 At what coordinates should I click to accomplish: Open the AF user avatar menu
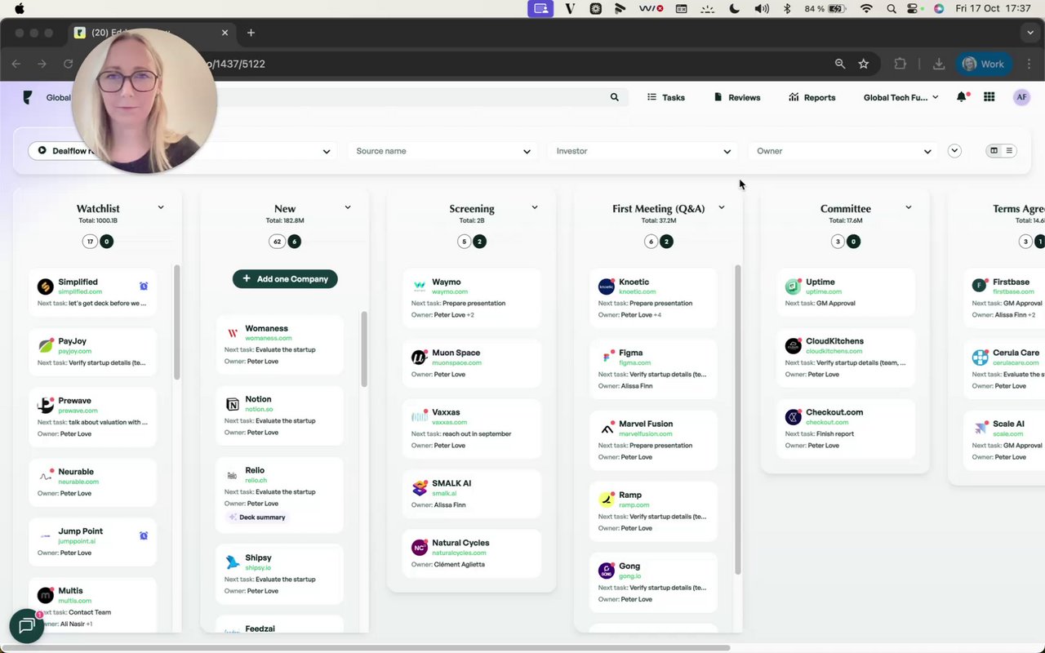tap(1021, 97)
